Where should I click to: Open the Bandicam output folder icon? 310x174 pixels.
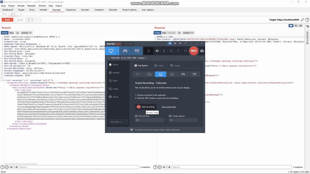[x=175, y=43]
